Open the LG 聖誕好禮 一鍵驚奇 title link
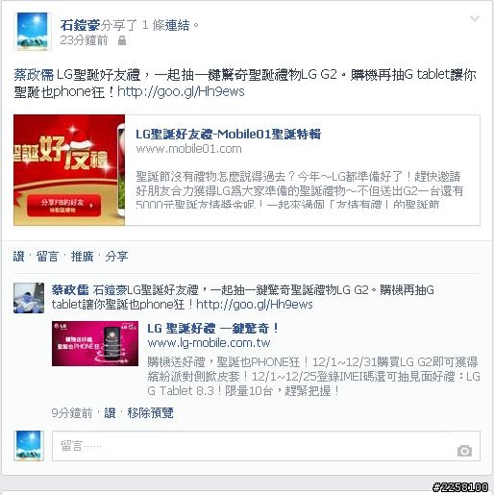This screenshot has width=494, height=495. (x=212, y=329)
